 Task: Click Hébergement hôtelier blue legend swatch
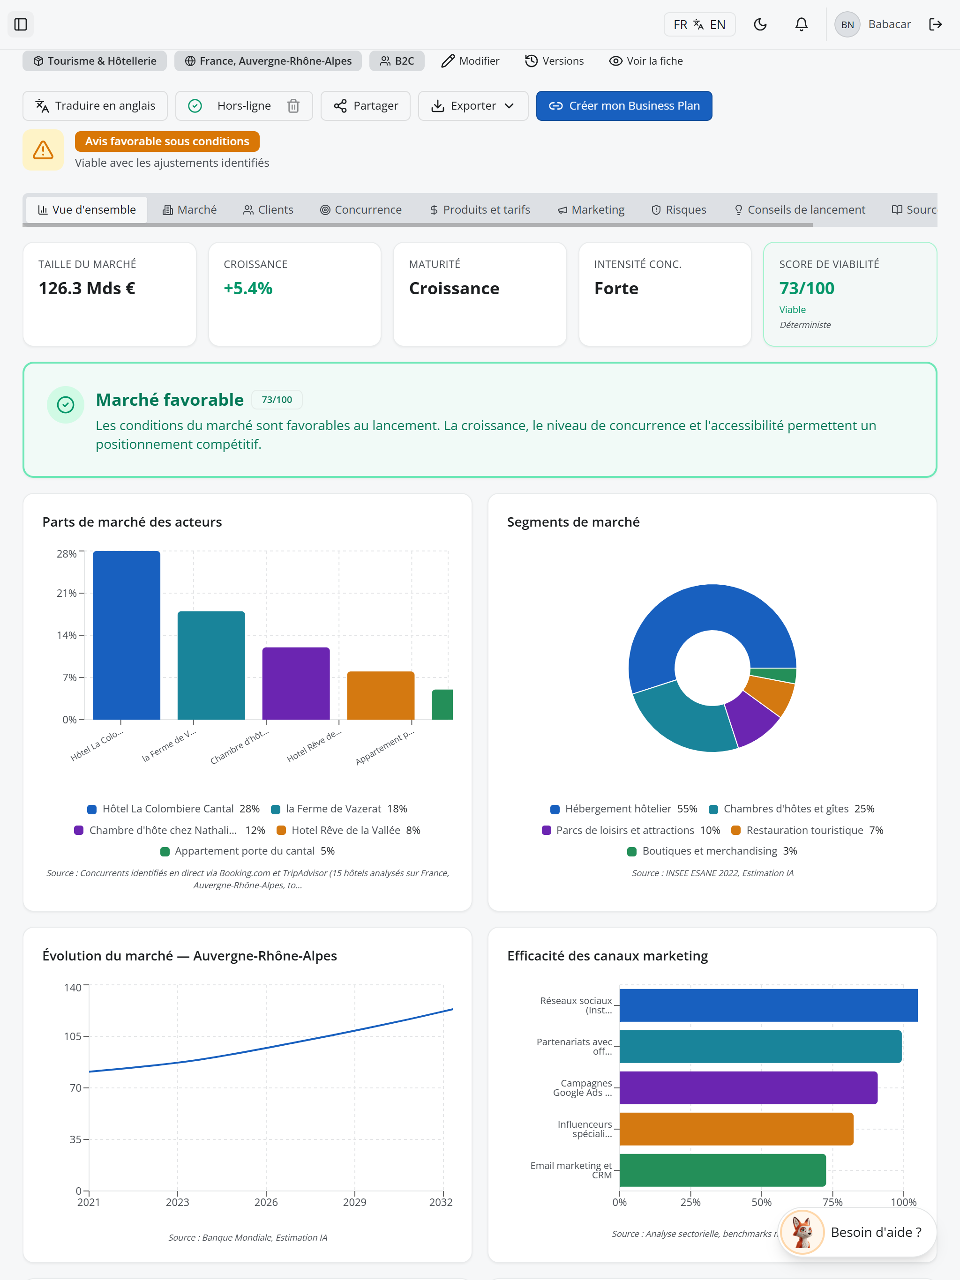pyautogui.click(x=555, y=809)
